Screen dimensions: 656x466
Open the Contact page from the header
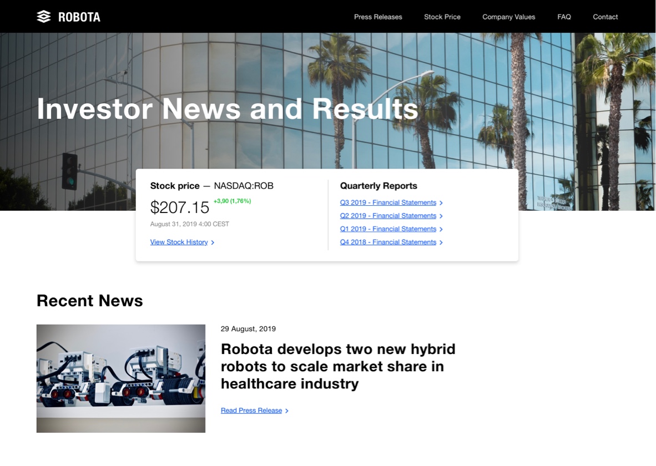click(605, 17)
